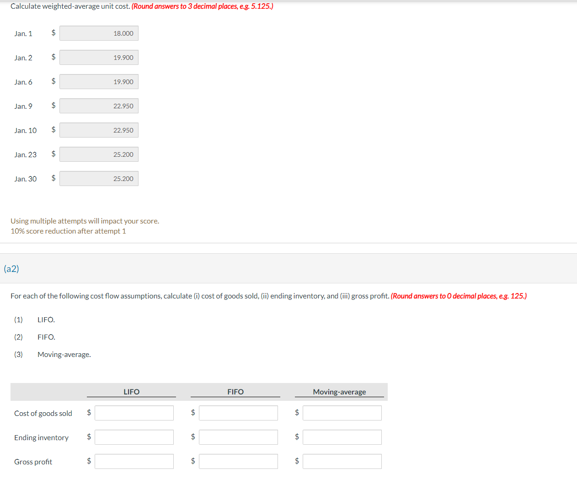Click the (a2) section header

11,269
